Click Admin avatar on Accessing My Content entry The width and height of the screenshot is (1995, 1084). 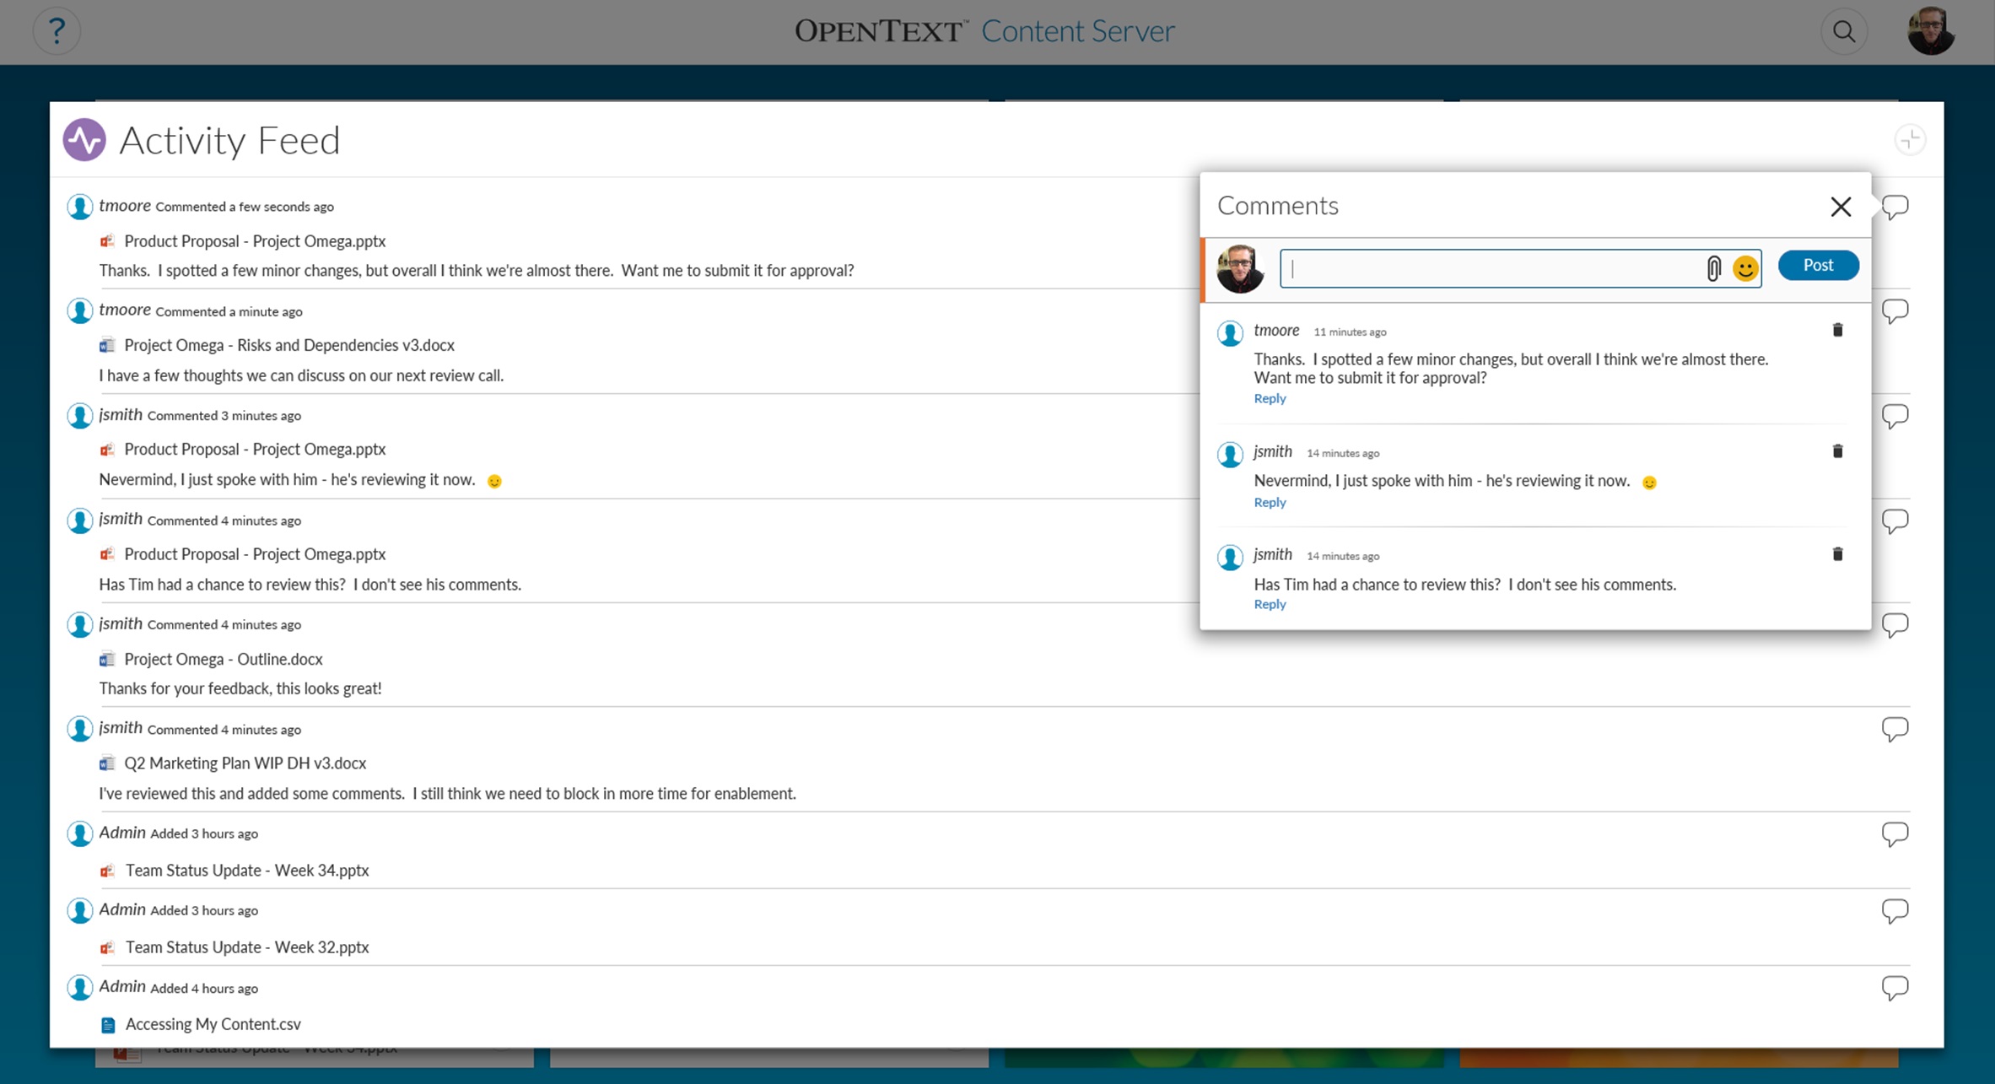click(79, 988)
